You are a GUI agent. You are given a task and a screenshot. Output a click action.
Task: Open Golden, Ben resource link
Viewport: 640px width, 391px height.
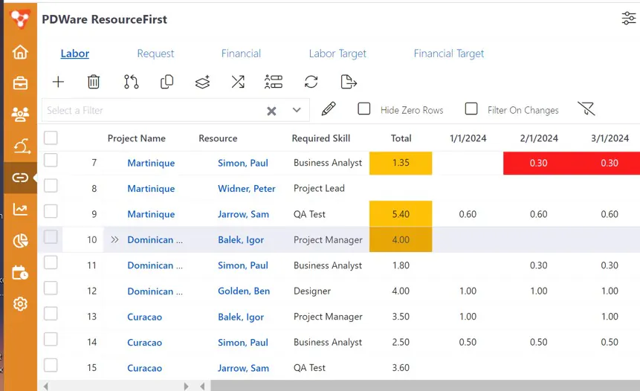click(x=244, y=291)
